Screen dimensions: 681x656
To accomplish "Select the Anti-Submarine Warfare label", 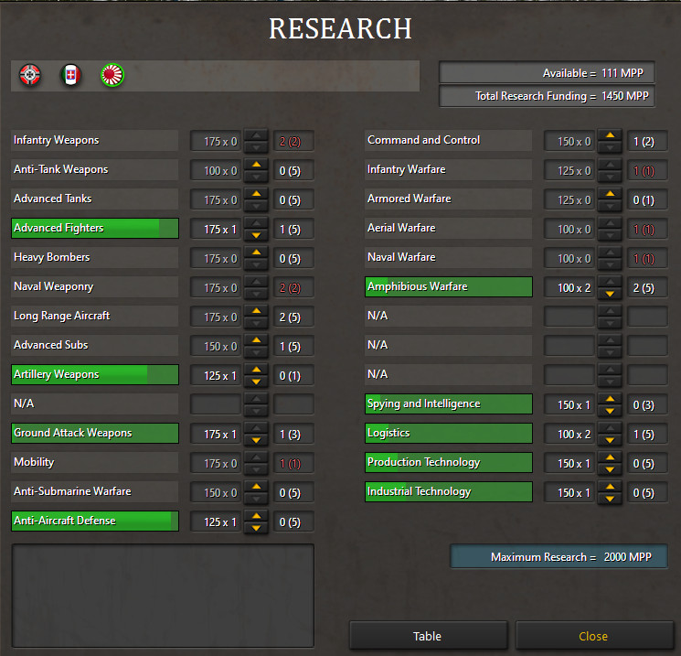I will [95, 491].
